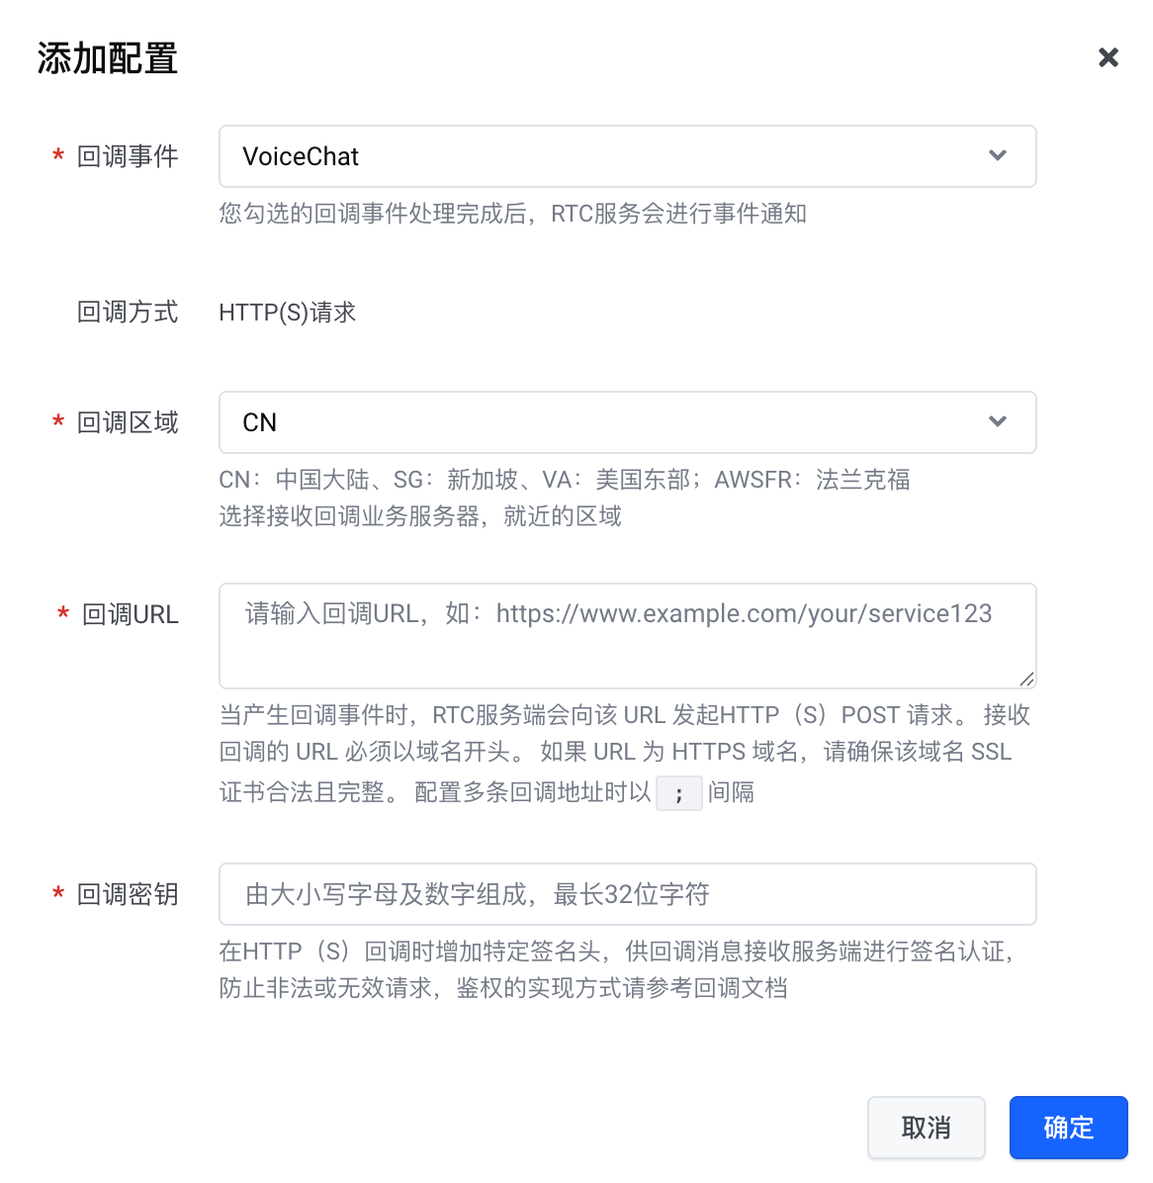Click the region hint text listing CN、SG、VA
The width and height of the screenshot is (1153, 1183).
pyautogui.click(x=564, y=480)
